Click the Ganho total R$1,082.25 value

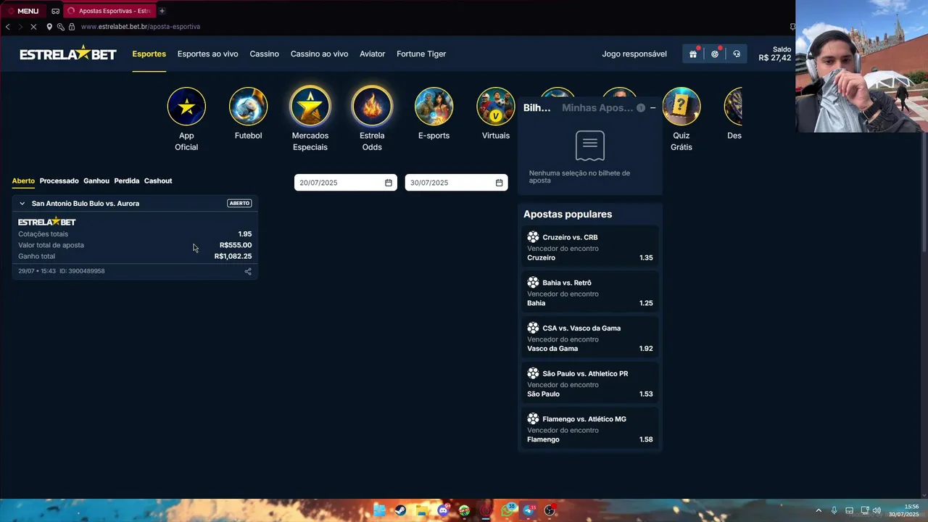click(x=233, y=257)
